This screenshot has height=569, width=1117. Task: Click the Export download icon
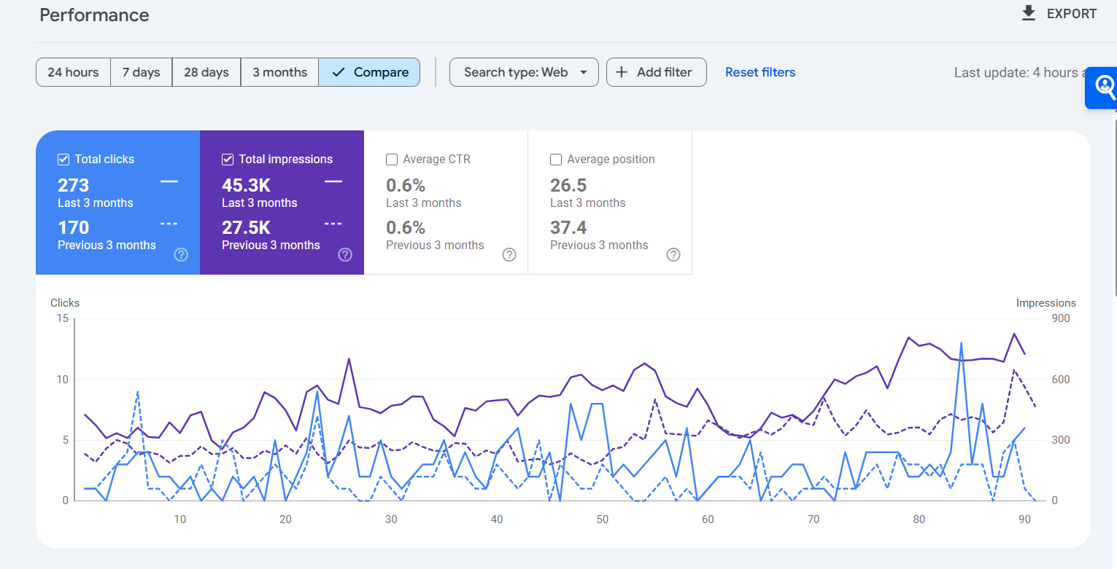pyautogui.click(x=1029, y=14)
